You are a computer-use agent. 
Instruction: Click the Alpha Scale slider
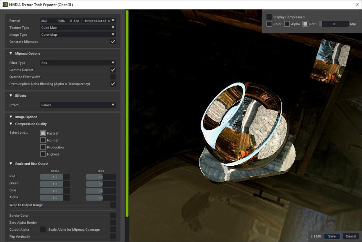pyautogui.click(x=55, y=198)
